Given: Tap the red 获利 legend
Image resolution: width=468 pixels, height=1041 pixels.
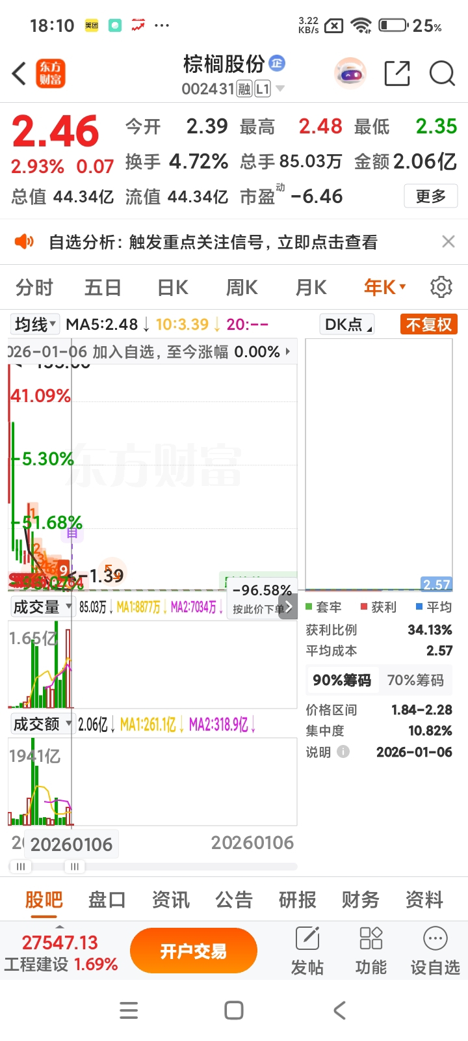Looking at the screenshot, I should [378, 607].
